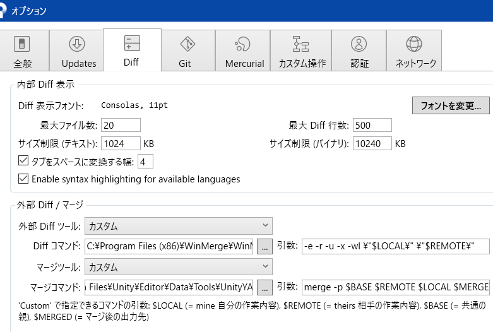Viewport: 493px width, 332px height.
Task: Toggle Enable syntax highlighting checkbox
Action: coord(23,179)
